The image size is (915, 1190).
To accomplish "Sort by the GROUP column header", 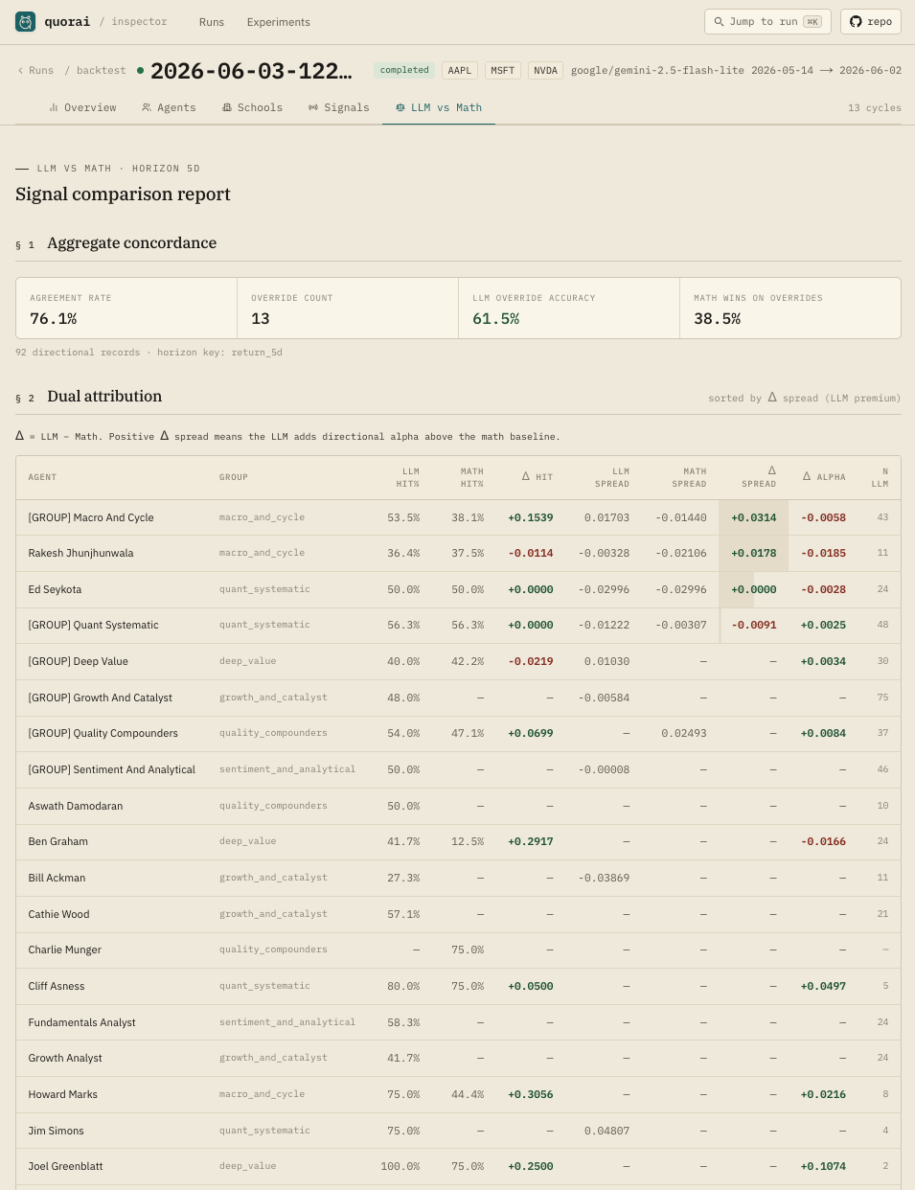I will pos(234,477).
